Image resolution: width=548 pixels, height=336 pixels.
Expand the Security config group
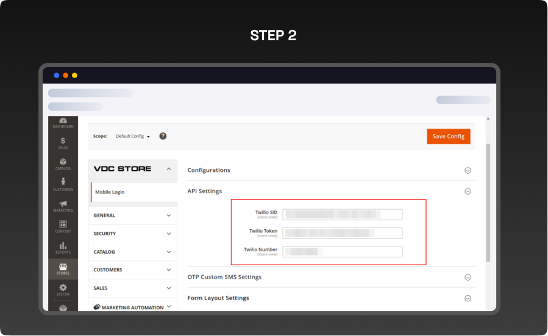[132, 234]
